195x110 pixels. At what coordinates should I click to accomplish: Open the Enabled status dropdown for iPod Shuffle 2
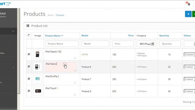pos(189,79)
